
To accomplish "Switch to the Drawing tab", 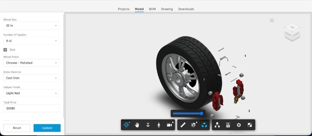I will (x=167, y=9).
